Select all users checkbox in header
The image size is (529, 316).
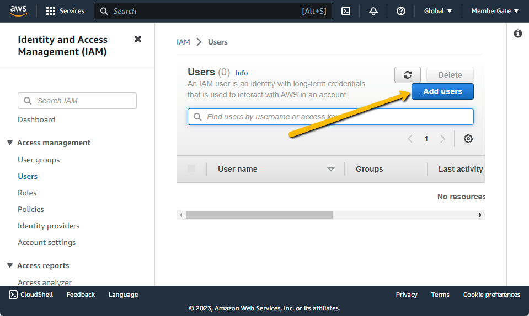(x=191, y=168)
